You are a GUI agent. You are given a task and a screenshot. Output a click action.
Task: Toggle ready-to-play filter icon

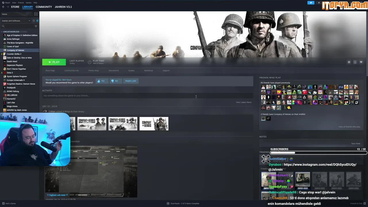pos(37,21)
